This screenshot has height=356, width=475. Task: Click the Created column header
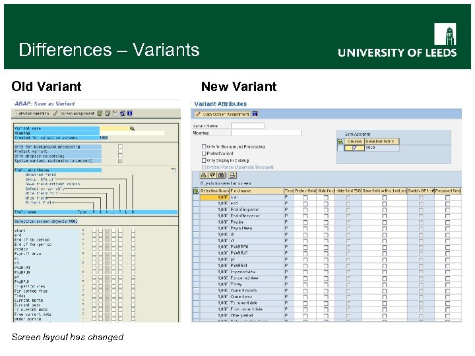[354, 141]
